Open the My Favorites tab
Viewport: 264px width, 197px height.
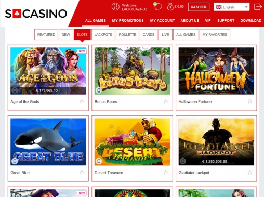[x=215, y=35]
